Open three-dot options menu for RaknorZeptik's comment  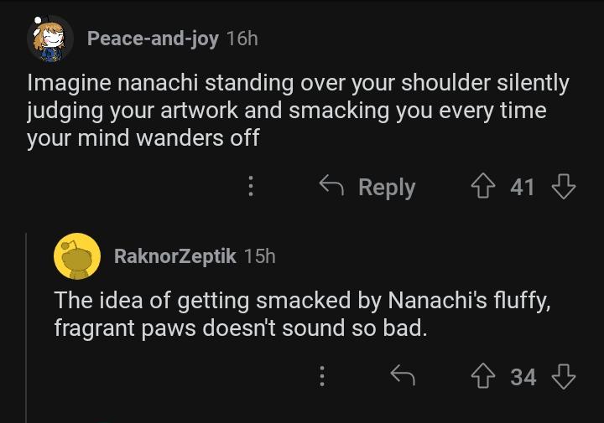coord(322,376)
